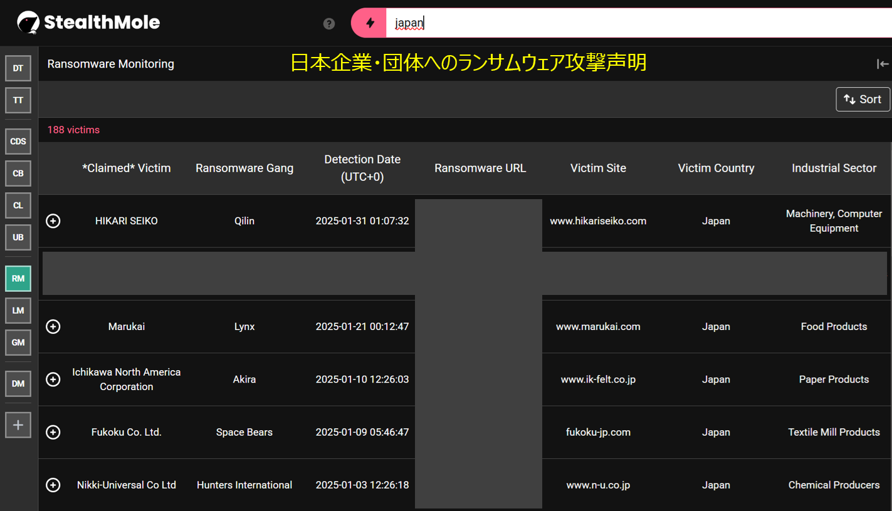Click the search field containing japan
The width and height of the screenshot is (892, 511).
[639, 23]
